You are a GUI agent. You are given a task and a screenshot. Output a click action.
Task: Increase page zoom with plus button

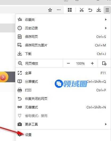coord(92,63)
